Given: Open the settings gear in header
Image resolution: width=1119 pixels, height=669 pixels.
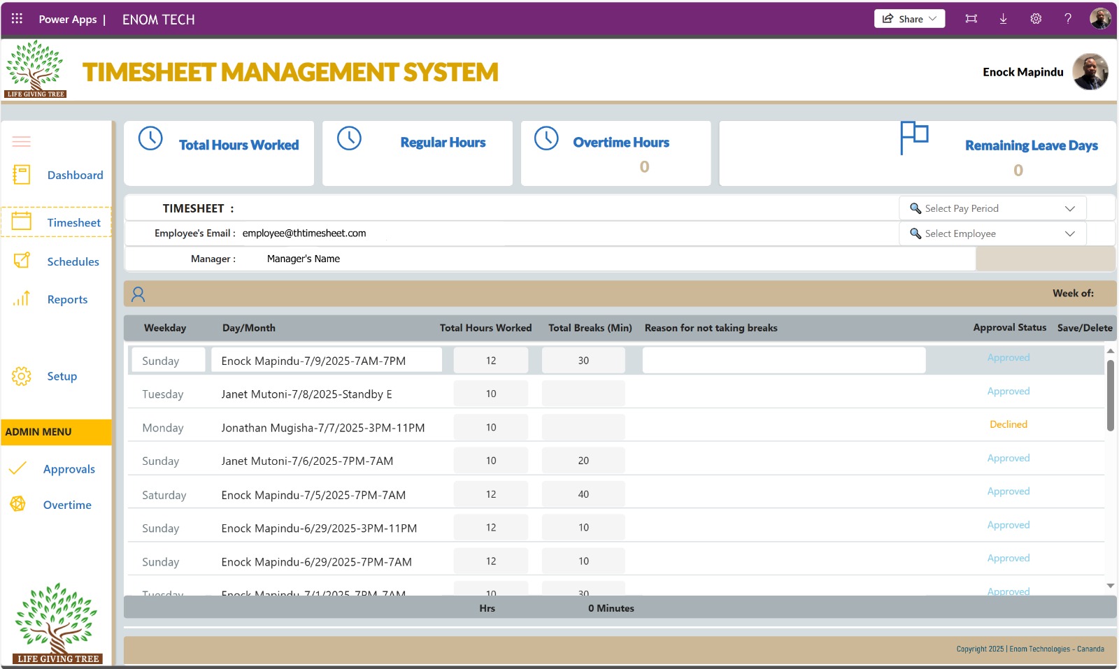Looking at the screenshot, I should 1036,19.
